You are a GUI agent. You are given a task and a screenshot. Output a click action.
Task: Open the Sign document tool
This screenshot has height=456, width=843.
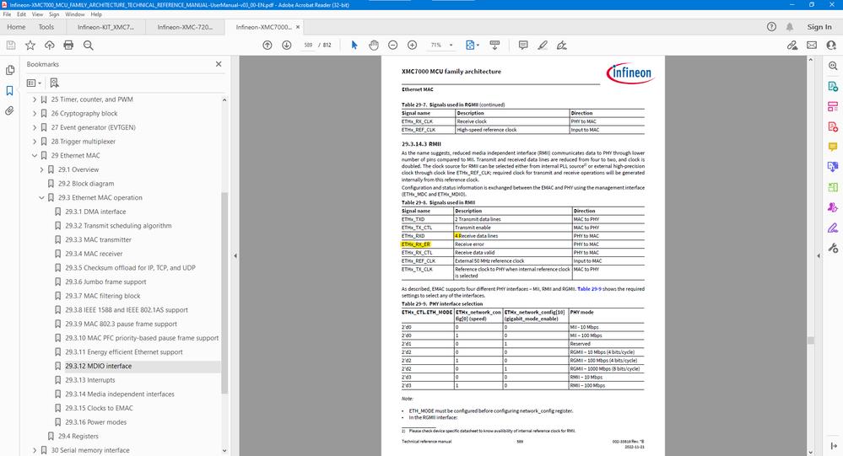(562, 46)
